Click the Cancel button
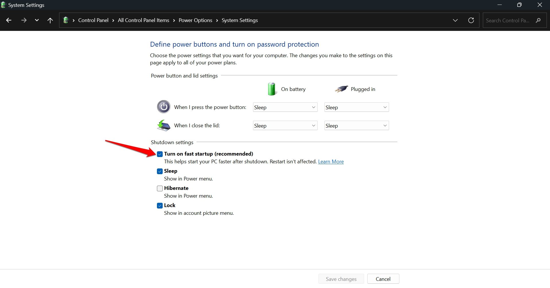Screen dimensions: 550x288 click(x=383, y=279)
